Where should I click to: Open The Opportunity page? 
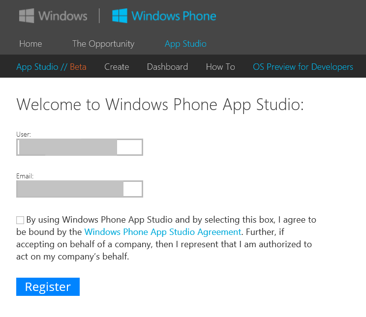click(x=103, y=44)
